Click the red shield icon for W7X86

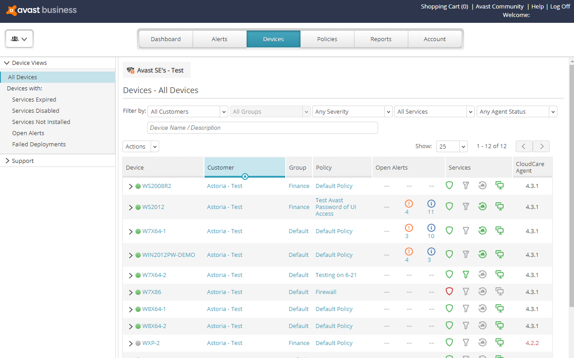click(x=449, y=291)
